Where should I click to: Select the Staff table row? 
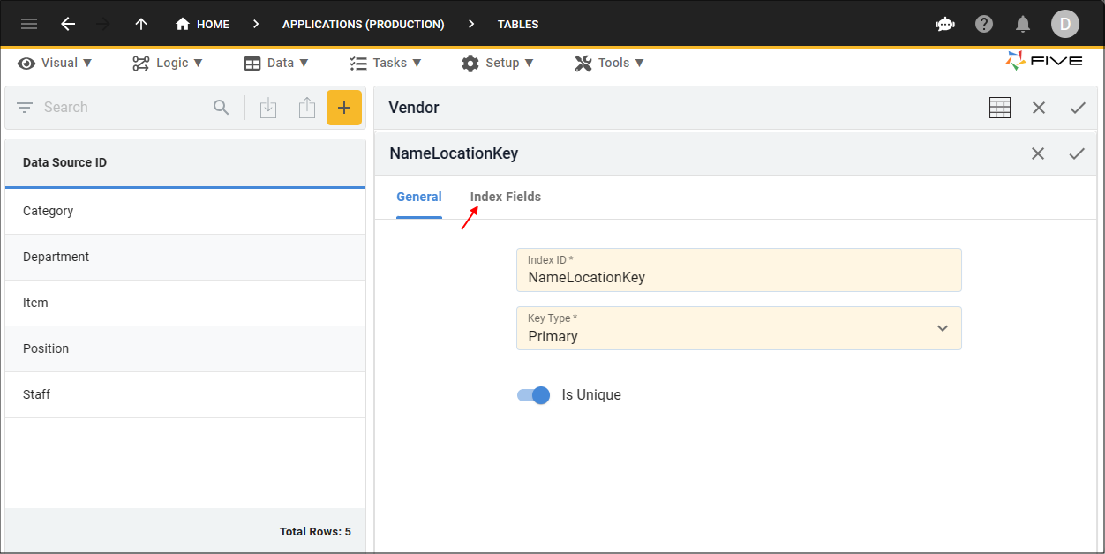pyautogui.click(x=185, y=394)
